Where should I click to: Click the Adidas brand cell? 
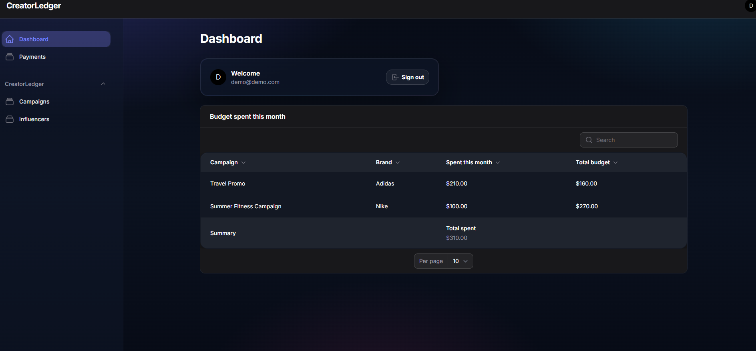pos(385,183)
